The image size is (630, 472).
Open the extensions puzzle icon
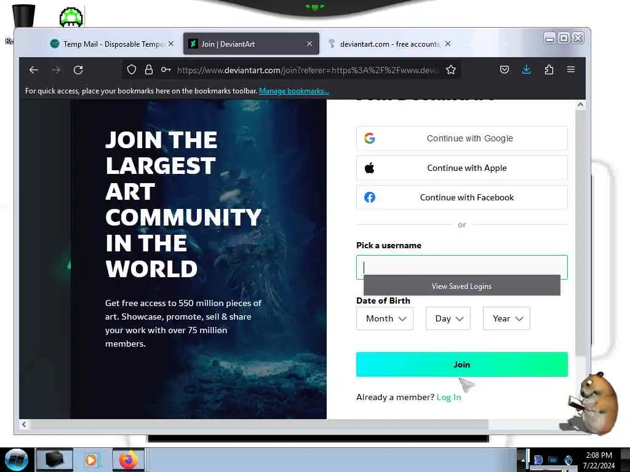(549, 70)
